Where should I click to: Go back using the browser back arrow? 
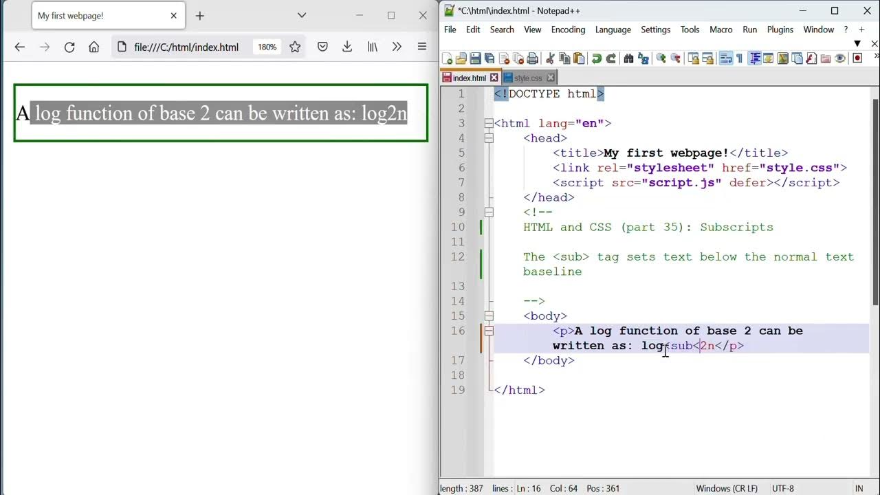20,47
